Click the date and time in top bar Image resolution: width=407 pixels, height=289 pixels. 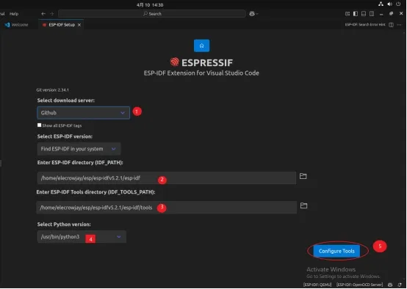point(150,4)
